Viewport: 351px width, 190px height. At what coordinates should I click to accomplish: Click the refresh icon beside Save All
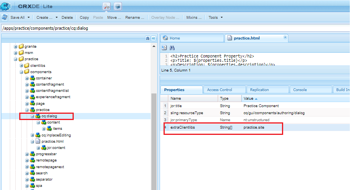point(4,17)
